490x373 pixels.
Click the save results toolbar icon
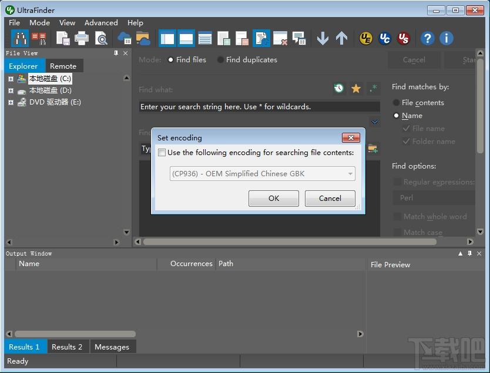coord(63,38)
